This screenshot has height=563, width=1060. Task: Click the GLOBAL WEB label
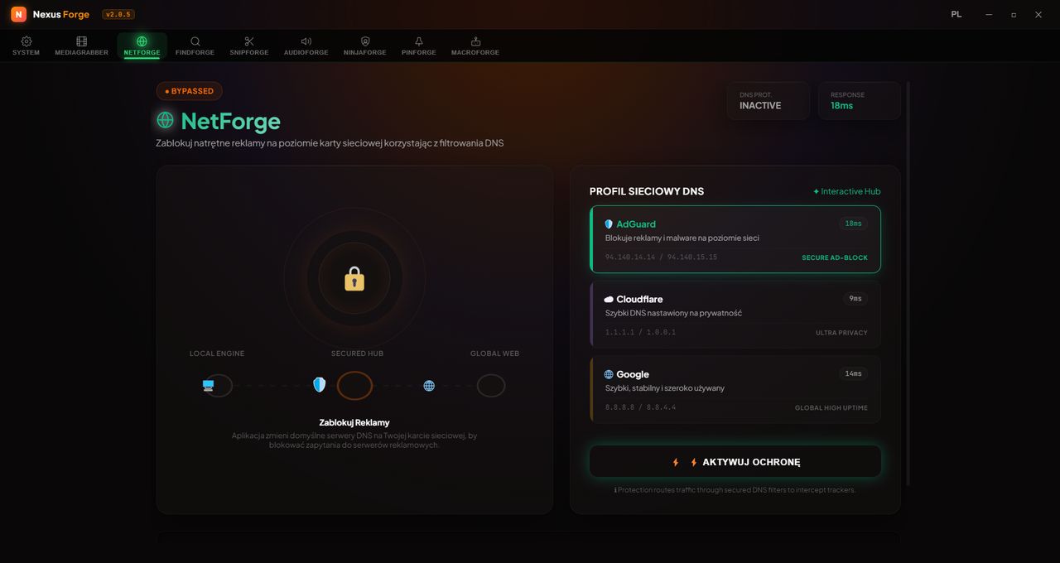coord(494,354)
